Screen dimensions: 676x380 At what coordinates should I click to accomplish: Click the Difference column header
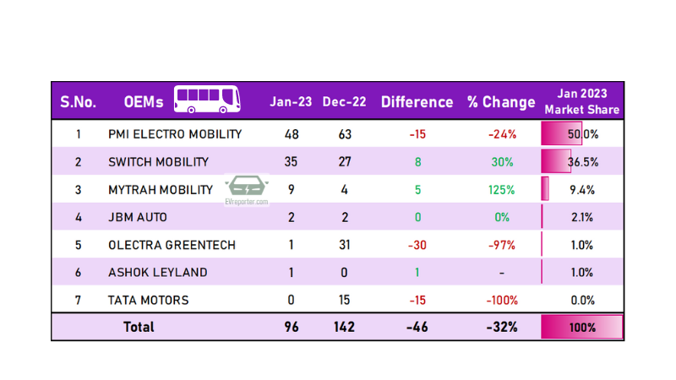(x=417, y=102)
